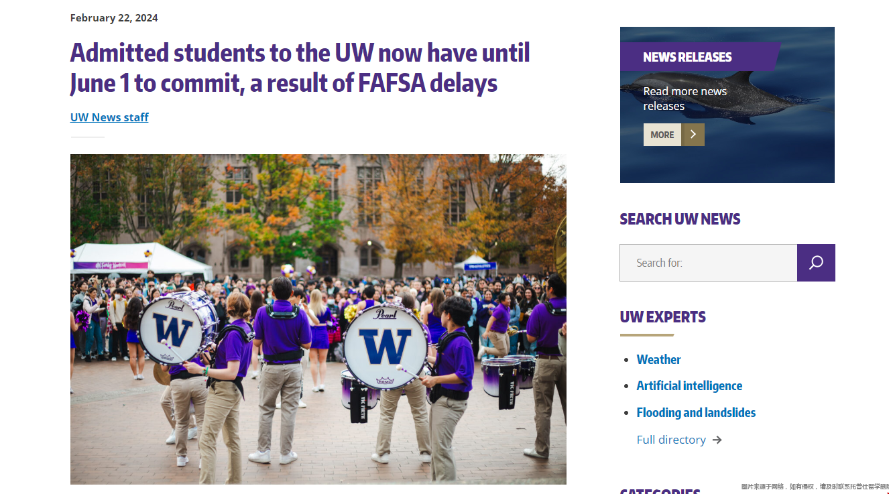
Task: Select the Artificial intelligence experts link
Action: (x=689, y=385)
